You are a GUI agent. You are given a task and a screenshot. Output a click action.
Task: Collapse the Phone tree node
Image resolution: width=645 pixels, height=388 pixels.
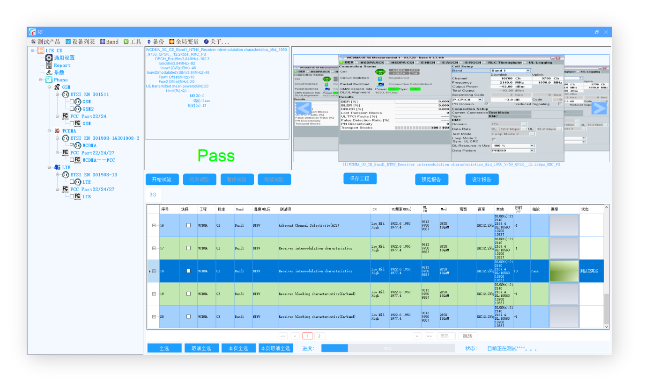41,80
